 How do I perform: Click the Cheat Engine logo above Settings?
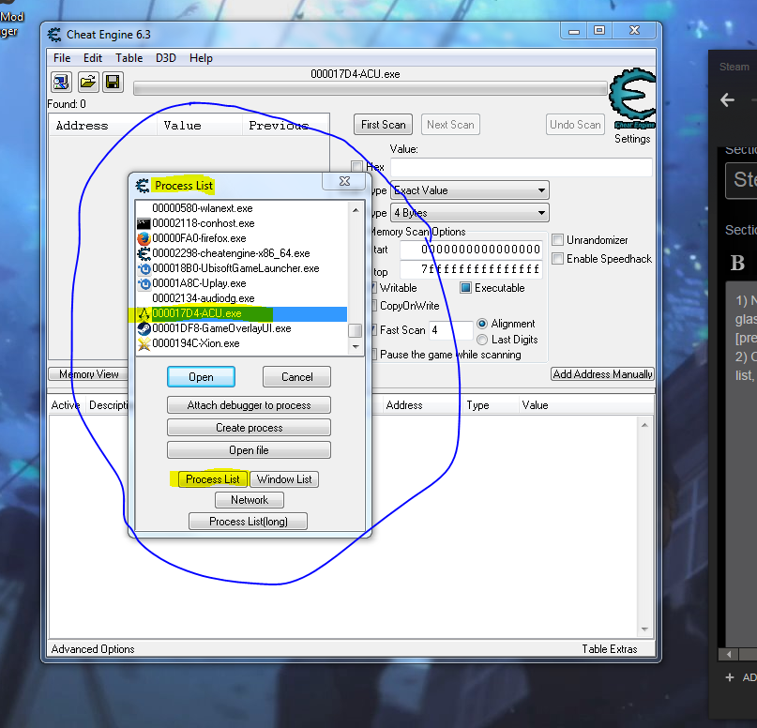pyautogui.click(x=632, y=99)
